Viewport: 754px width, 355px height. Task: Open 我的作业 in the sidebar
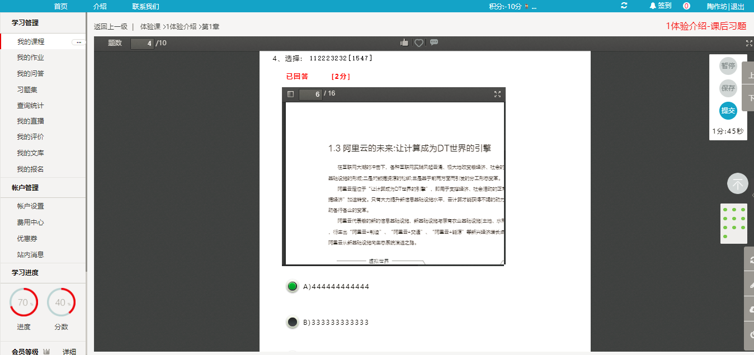[x=30, y=58]
